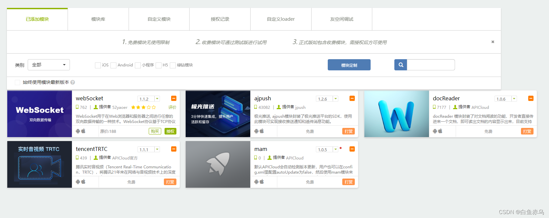The image size is (549, 218).
Task: Click the Apple icon on webSocket card
Action: coord(83,131)
